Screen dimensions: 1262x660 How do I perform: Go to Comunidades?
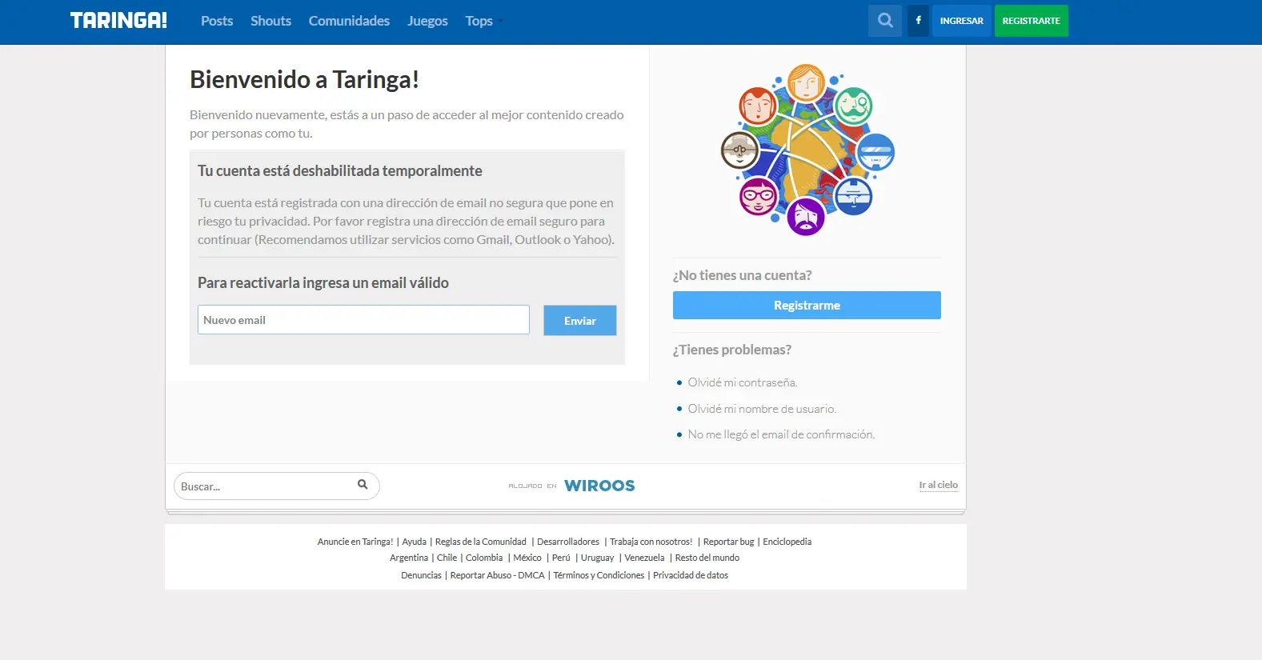(349, 21)
